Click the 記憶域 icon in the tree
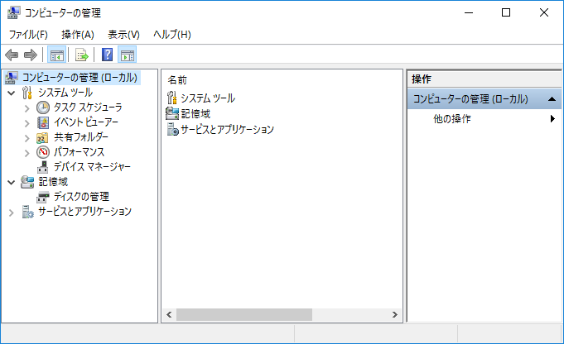 (x=27, y=182)
